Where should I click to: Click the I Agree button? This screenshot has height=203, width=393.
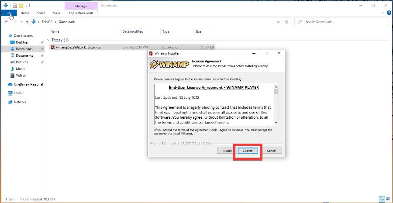coord(248,151)
